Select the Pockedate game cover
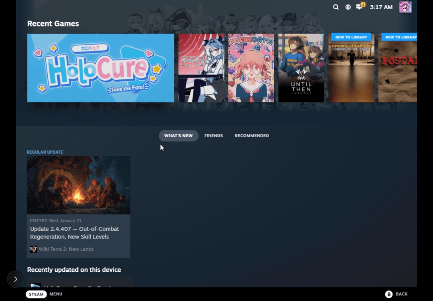The height and width of the screenshot is (301, 433). (x=251, y=68)
